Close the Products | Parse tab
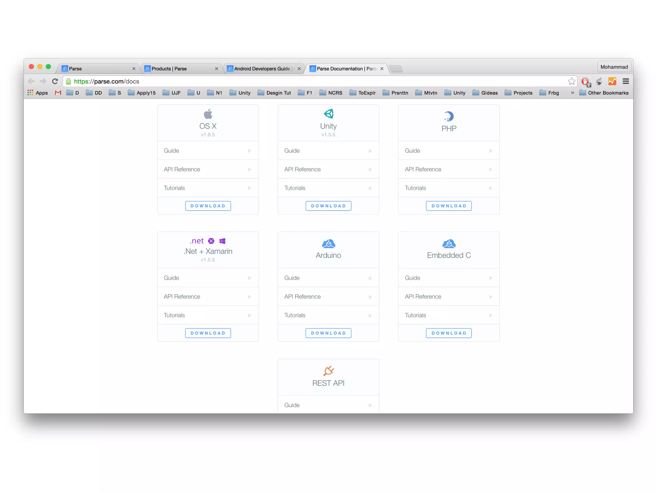The height and width of the screenshot is (493, 657). [217, 69]
